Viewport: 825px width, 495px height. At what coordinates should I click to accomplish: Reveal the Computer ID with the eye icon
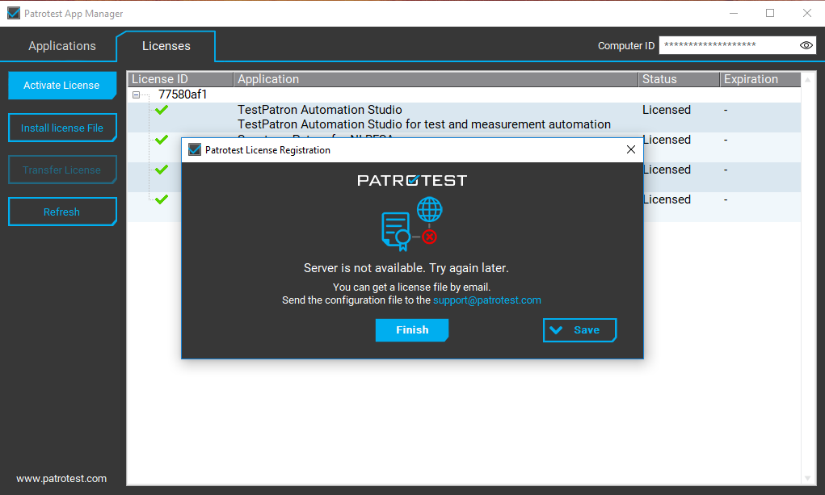coord(806,46)
